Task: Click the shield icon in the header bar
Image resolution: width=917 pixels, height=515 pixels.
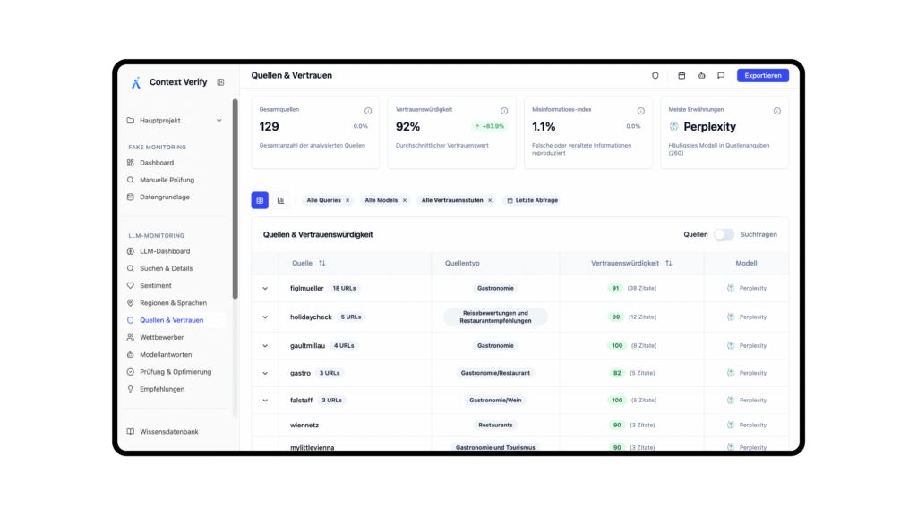Action: pos(655,75)
